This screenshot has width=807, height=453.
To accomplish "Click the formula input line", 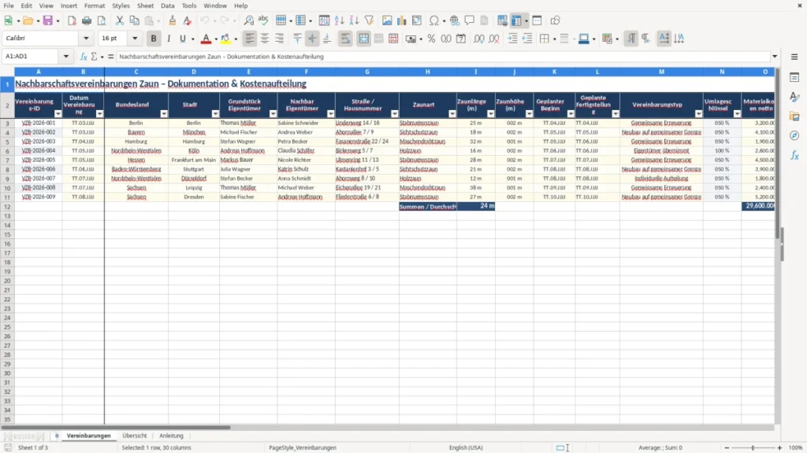I will click(443, 57).
